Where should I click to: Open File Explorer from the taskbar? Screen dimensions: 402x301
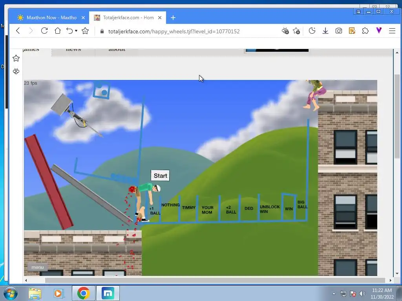click(x=35, y=293)
